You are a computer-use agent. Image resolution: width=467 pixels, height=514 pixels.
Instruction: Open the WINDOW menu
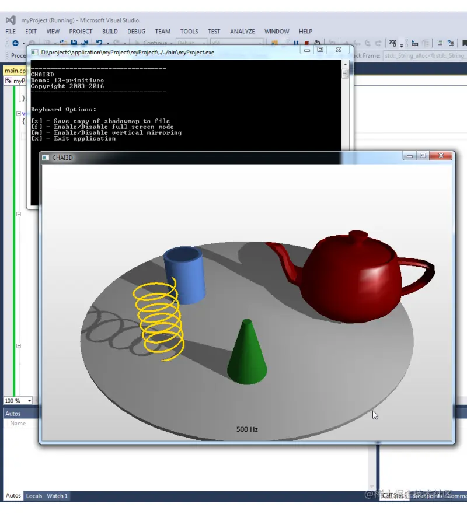tap(277, 31)
